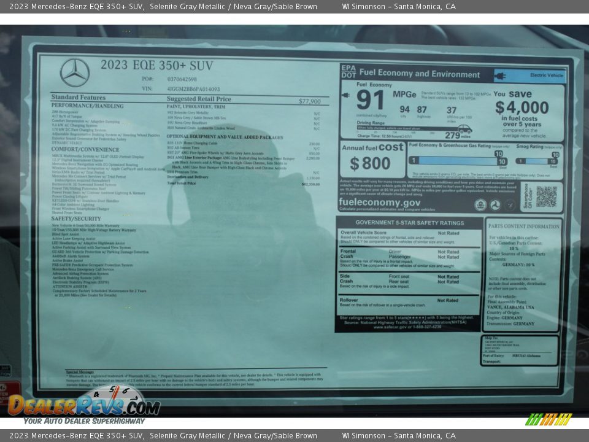
Task: Click the Mercedes-Benz star logo on the sticker
Action: click(x=74, y=72)
